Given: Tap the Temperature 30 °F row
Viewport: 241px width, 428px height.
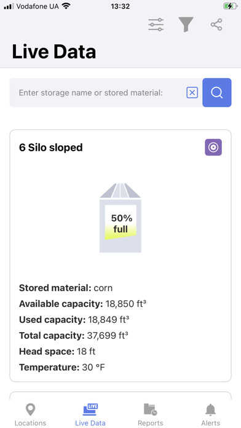Looking at the screenshot, I should 62,367.
